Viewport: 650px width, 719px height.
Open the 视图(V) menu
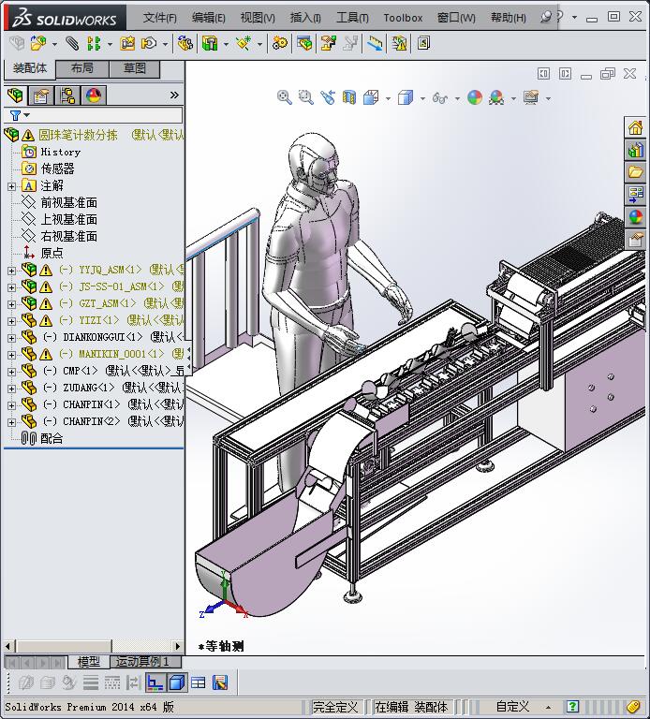tap(258, 18)
